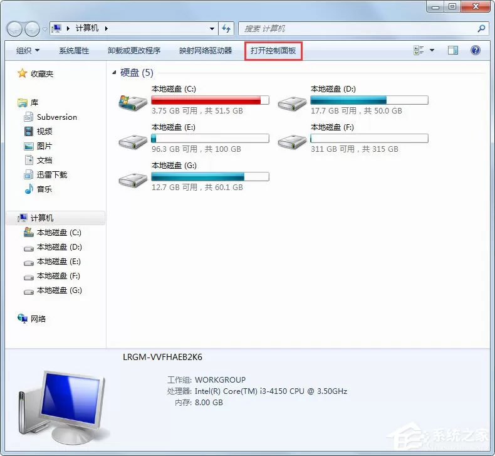The image size is (495, 456).
Task: Open the address bar history dropdown
Action: coord(212,29)
